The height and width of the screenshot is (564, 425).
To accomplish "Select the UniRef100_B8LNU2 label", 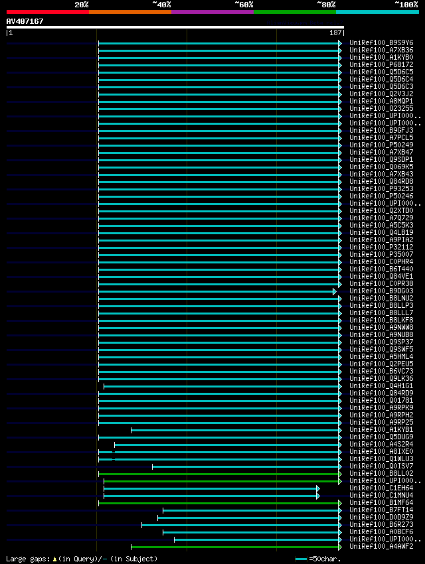I will pyautogui.click(x=381, y=298).
